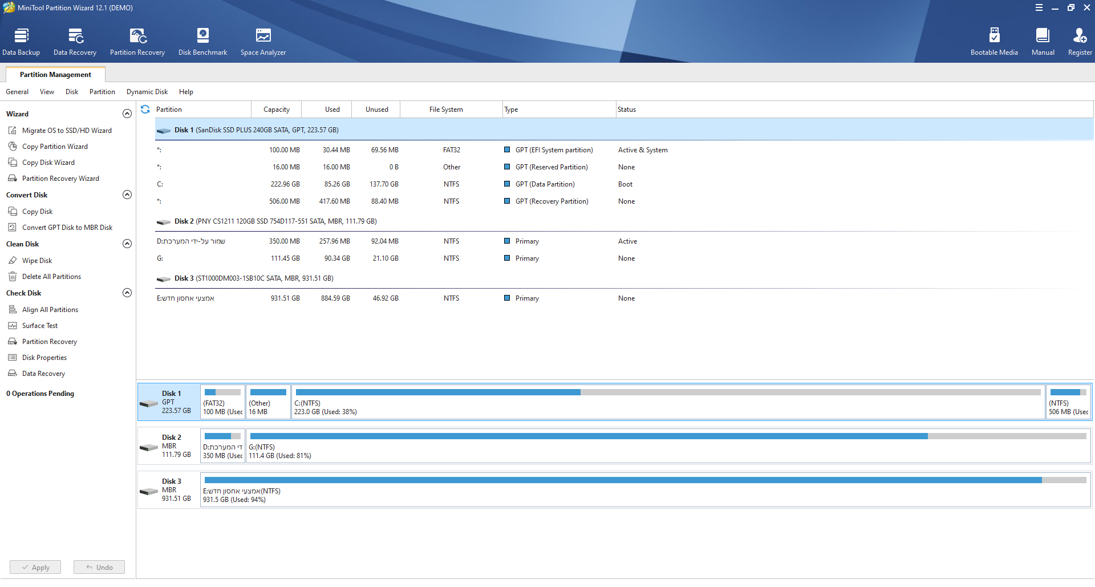Collapse the Check Disk section

127,293
